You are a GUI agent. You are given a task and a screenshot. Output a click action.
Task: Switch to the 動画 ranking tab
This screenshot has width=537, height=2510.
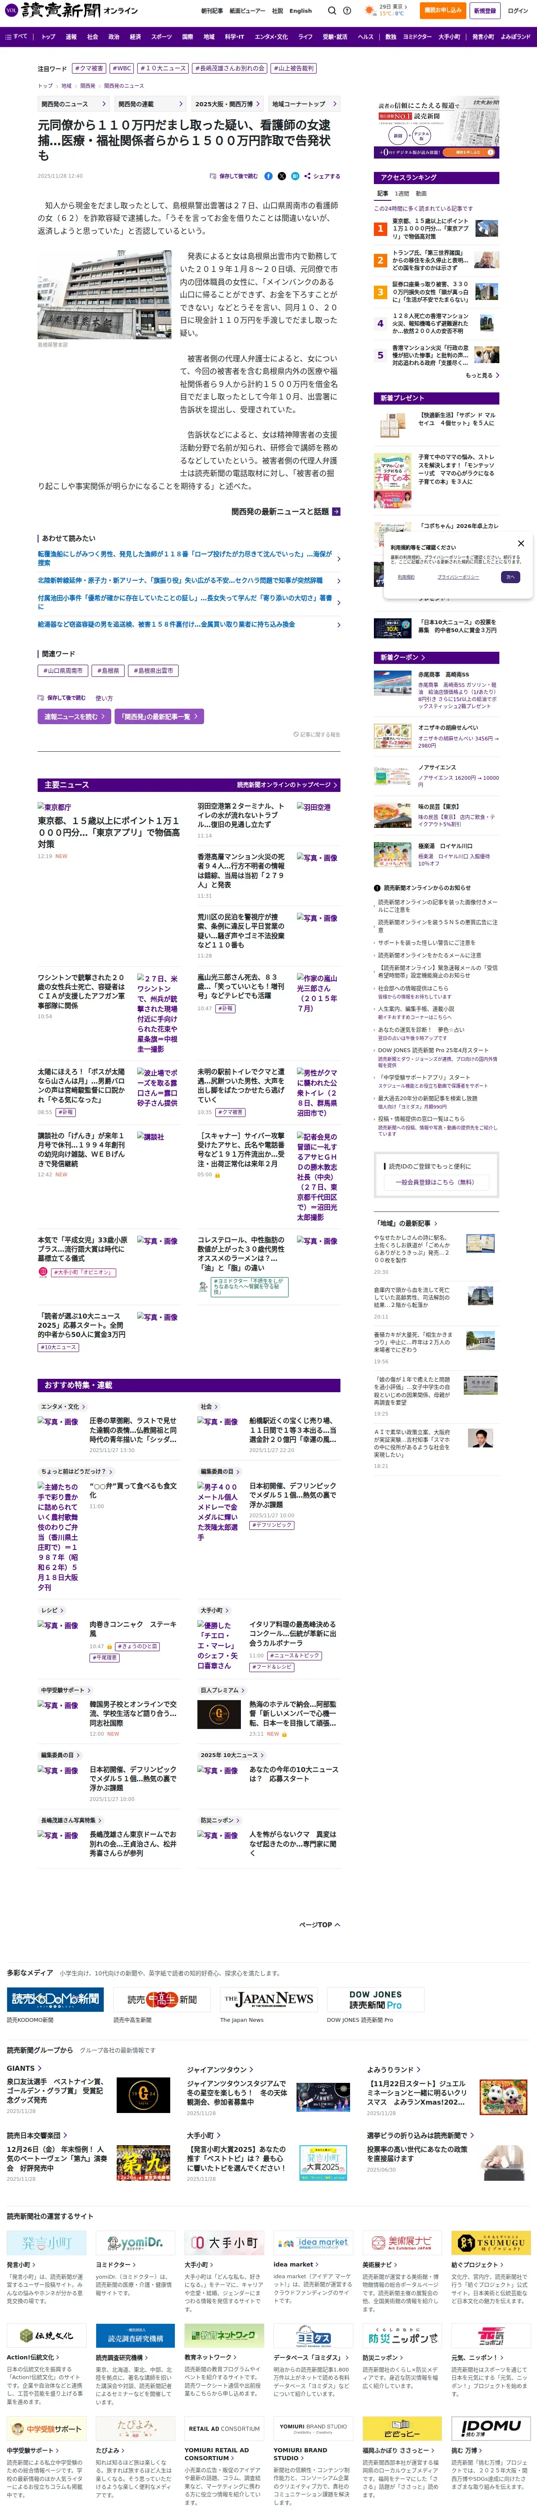click(x=421, y=194)
